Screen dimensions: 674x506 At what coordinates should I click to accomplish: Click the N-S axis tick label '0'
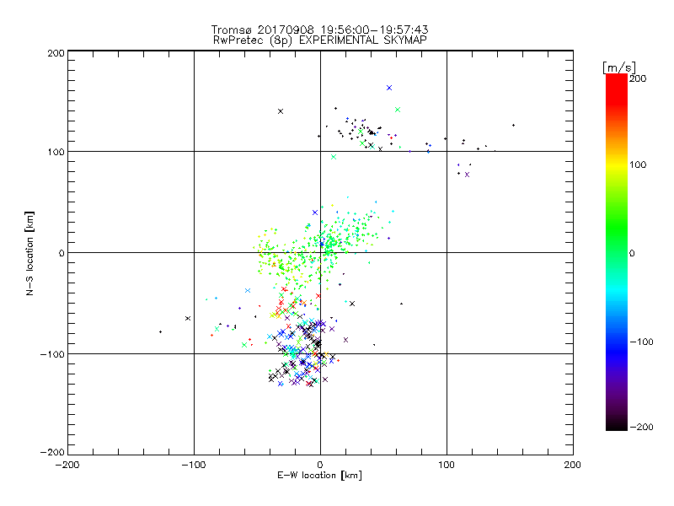(62, 253)
